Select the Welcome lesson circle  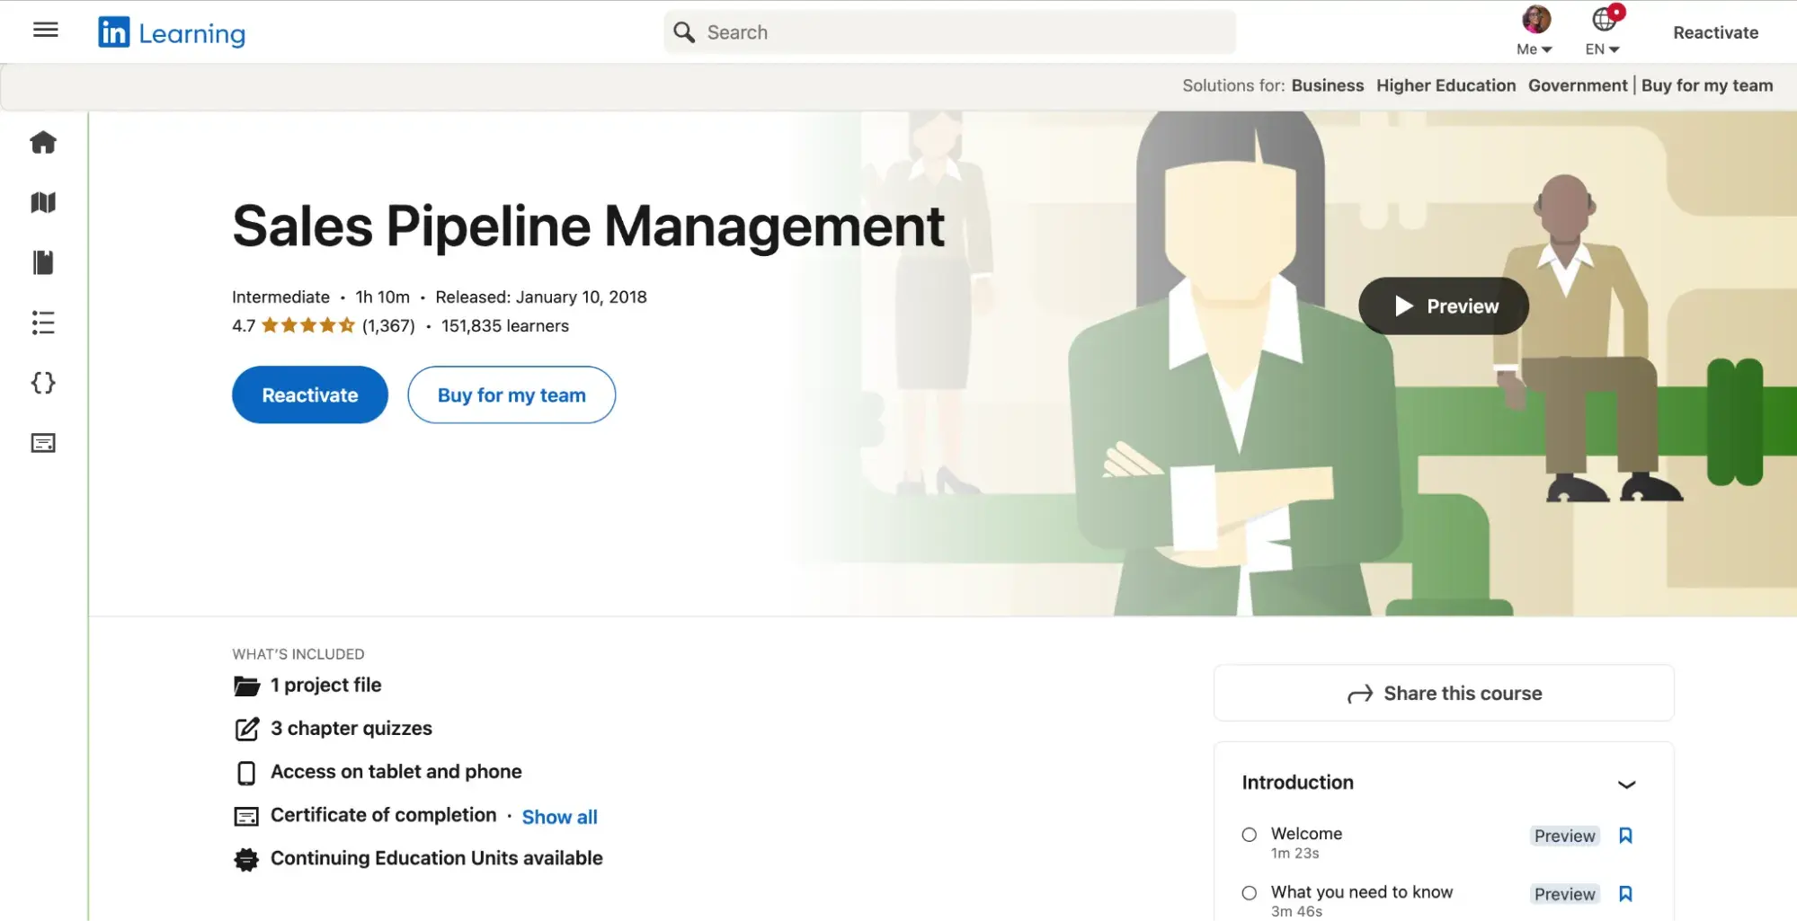[x=1249, y=835]
